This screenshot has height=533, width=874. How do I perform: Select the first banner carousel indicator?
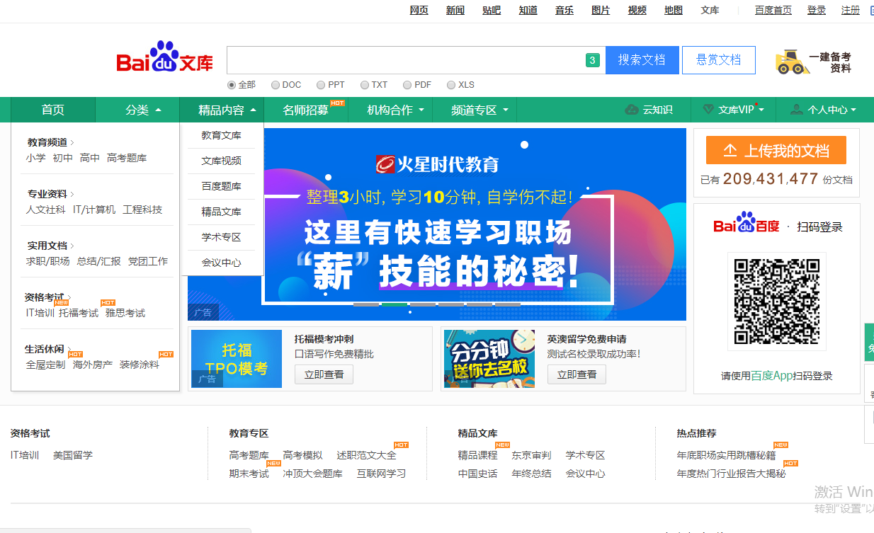tap(366, 304)
